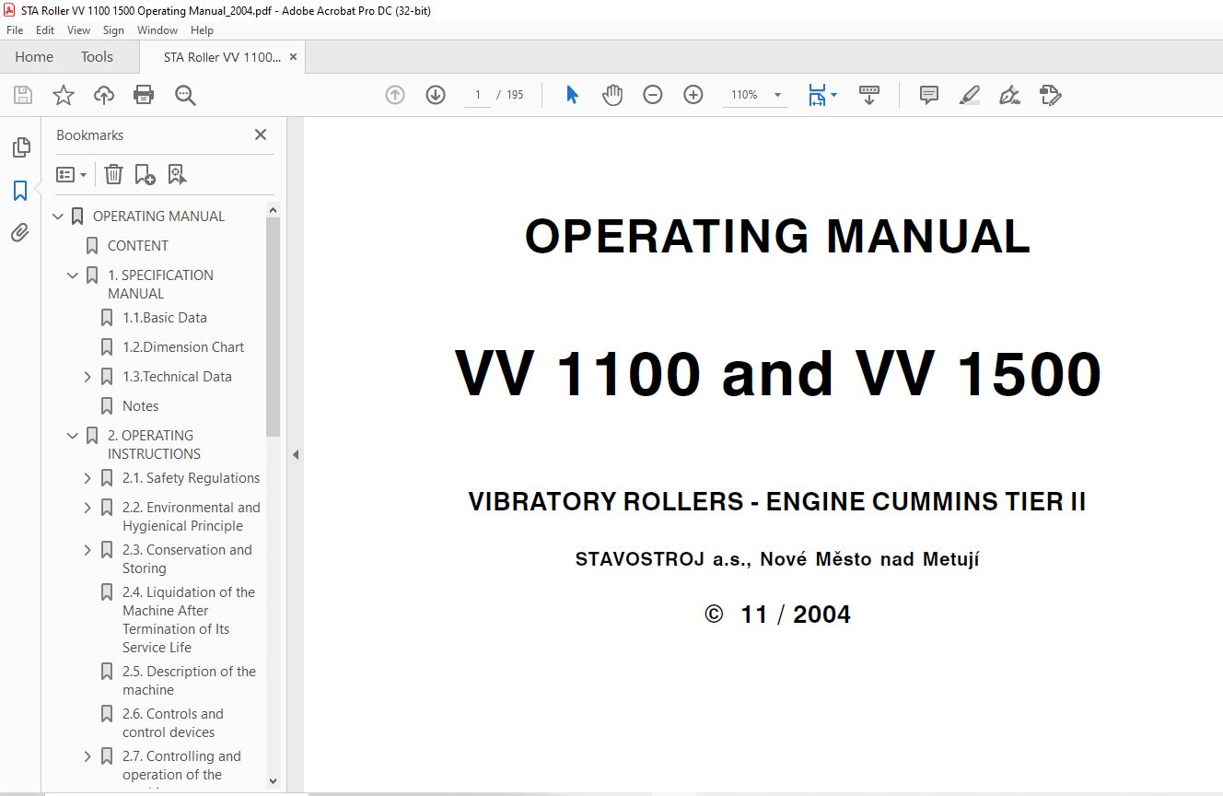Image resolution: width=1223 pixels, height=796 pixels.
Task: Open the bookmark Options dropdown
Action: tap(71, 174)
